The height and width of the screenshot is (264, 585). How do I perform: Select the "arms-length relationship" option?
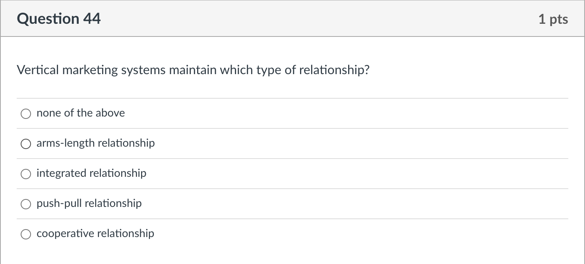(25, 143)
